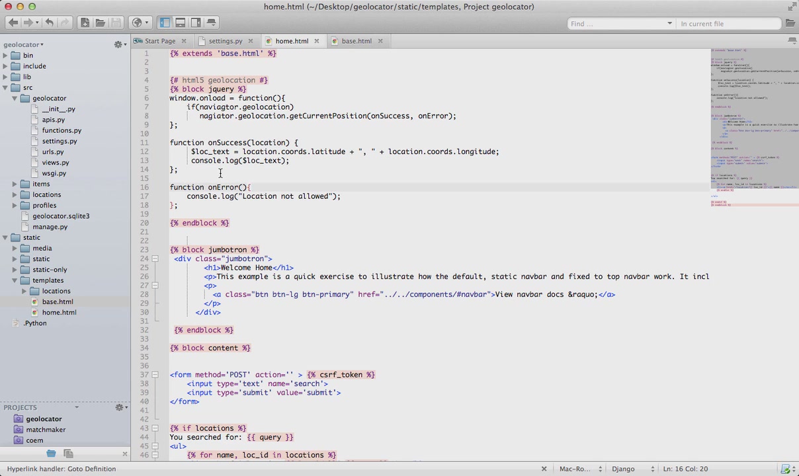Open urls.py in the file tree
The width and height of the screenshot is (799, 476).
point(53,152)
